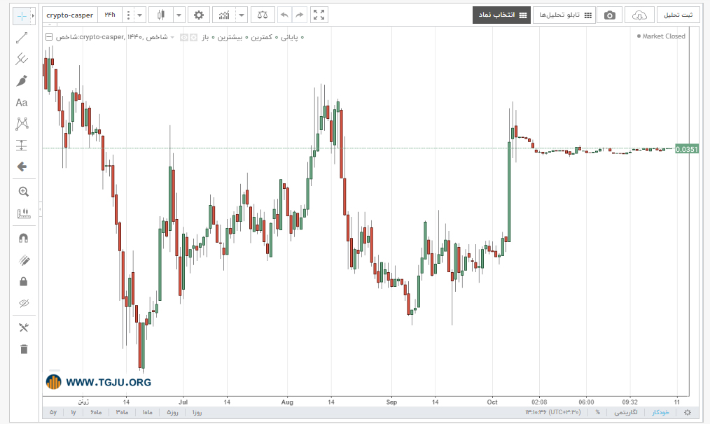This screenshot has height=424, width=710.
Task: Expand cursor tool options arrow
Action: point(33,16)
